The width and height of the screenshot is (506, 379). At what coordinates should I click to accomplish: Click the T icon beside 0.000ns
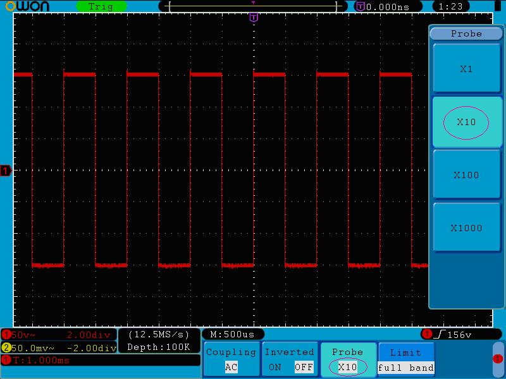pyautogui.click(x=360, y=6)
